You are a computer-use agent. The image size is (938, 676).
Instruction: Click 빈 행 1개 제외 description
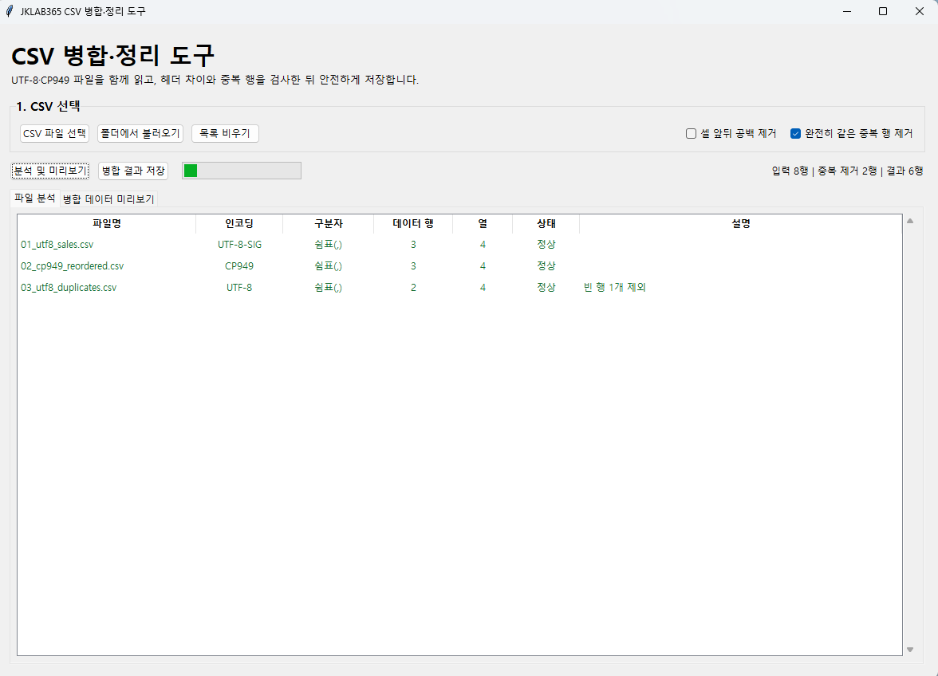coord(614,288)
